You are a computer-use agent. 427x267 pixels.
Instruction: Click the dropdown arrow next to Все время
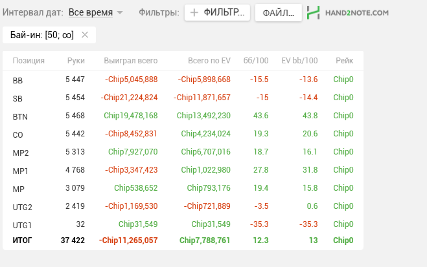tap(120, 12)
